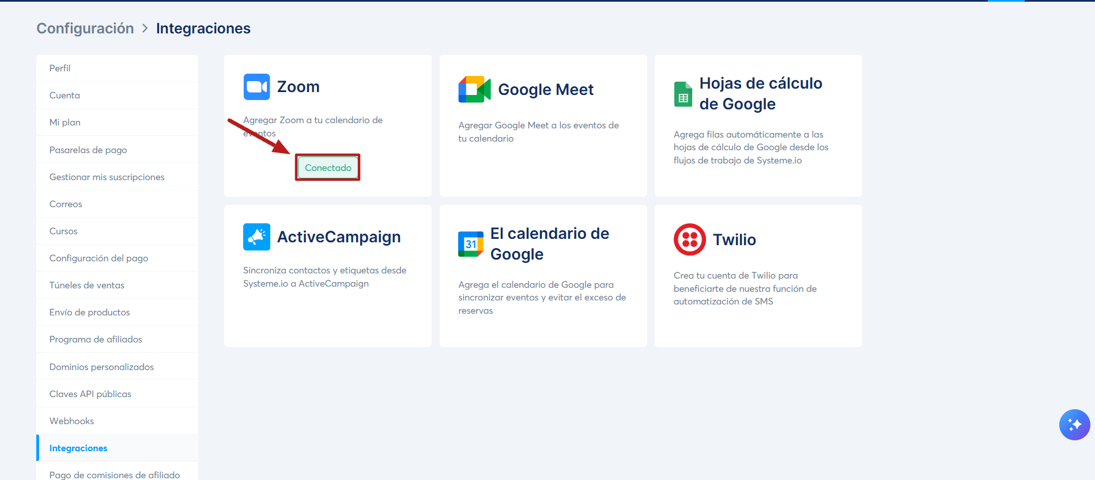
Task: Go back to Configuración in breadcrumb
Action: point(85,28)
